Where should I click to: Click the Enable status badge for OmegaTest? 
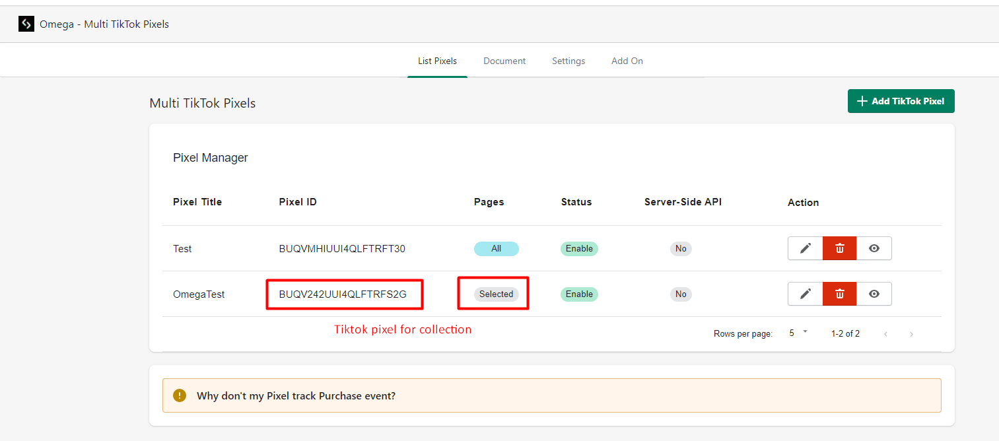point(579,294)
